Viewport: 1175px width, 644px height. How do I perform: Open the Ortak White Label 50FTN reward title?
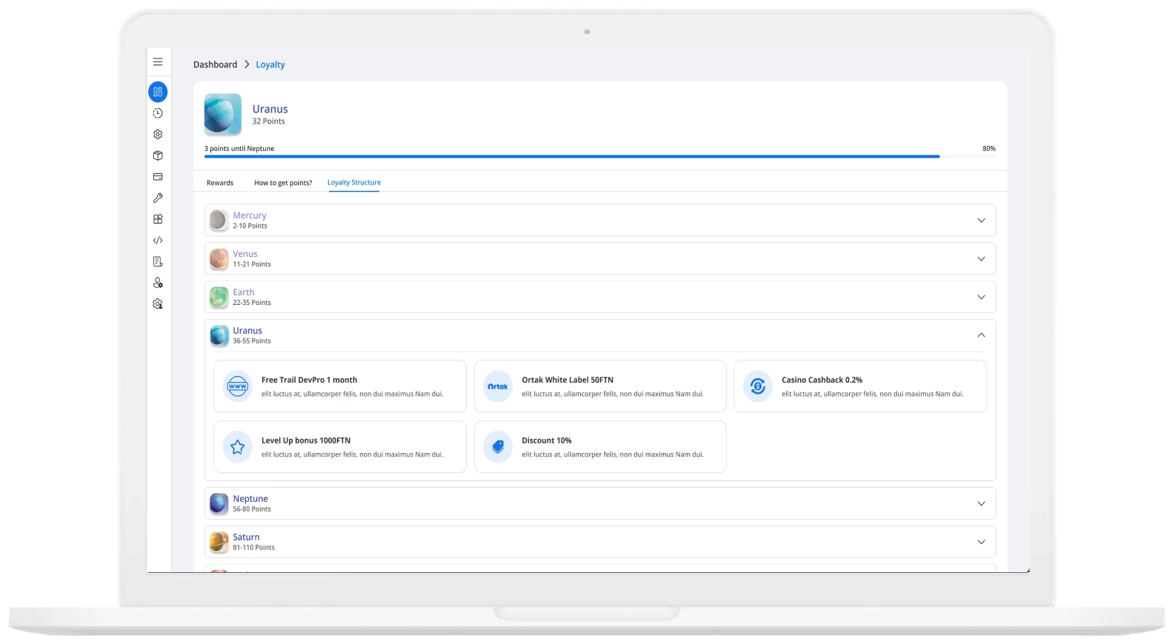point(567,380)
